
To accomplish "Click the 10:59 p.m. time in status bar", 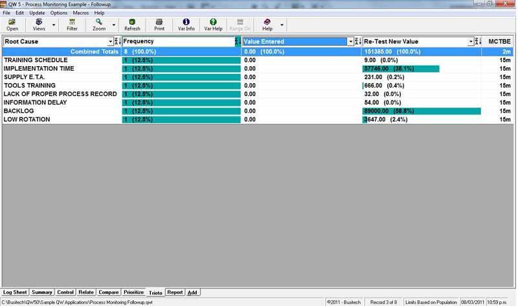I will click(x=497, y=302).
